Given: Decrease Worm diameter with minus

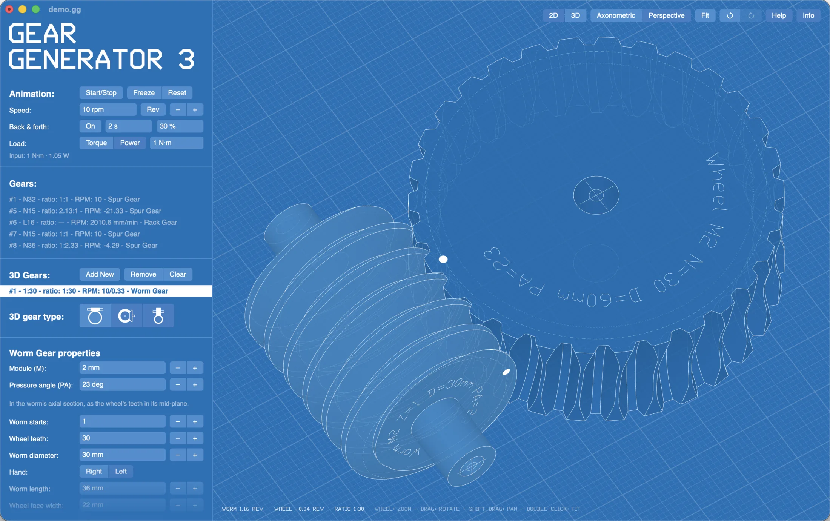Looking at the screenshot, I should point(178,455).
